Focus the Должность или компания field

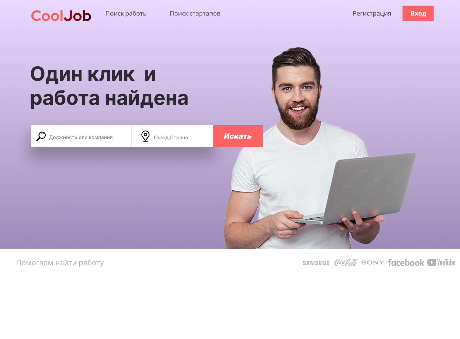tap(81, 136)
